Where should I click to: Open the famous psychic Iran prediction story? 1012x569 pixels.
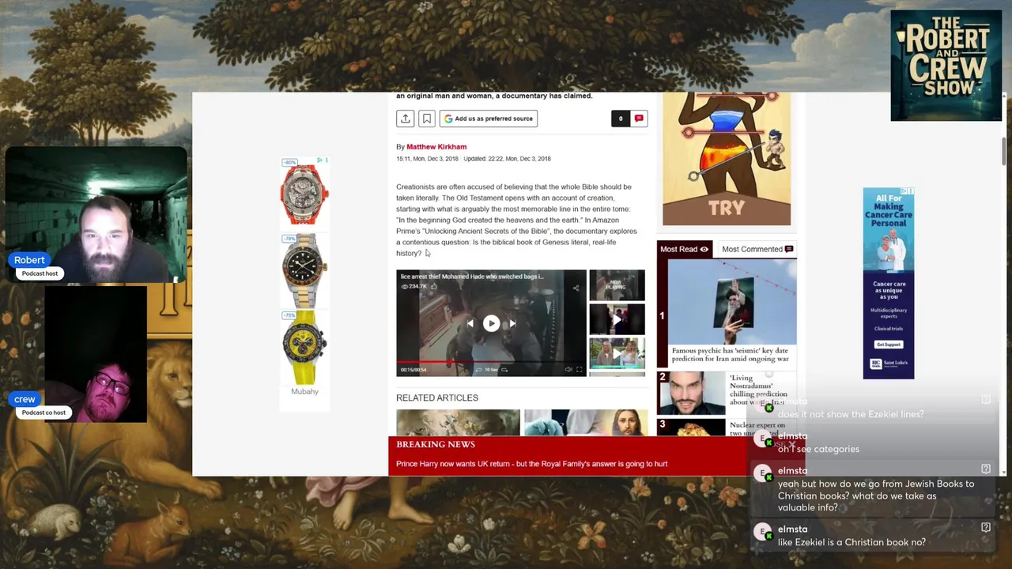click(730, 355)
